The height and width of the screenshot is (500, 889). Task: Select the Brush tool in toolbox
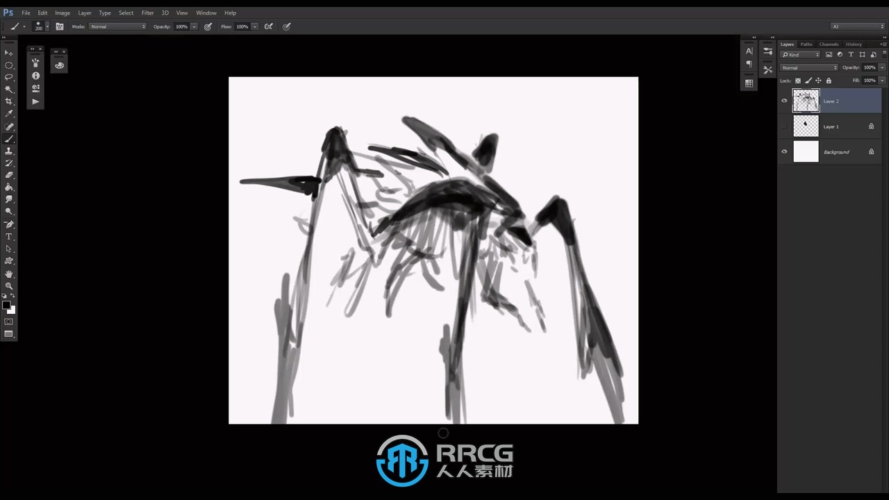click(x=9, y=139)
